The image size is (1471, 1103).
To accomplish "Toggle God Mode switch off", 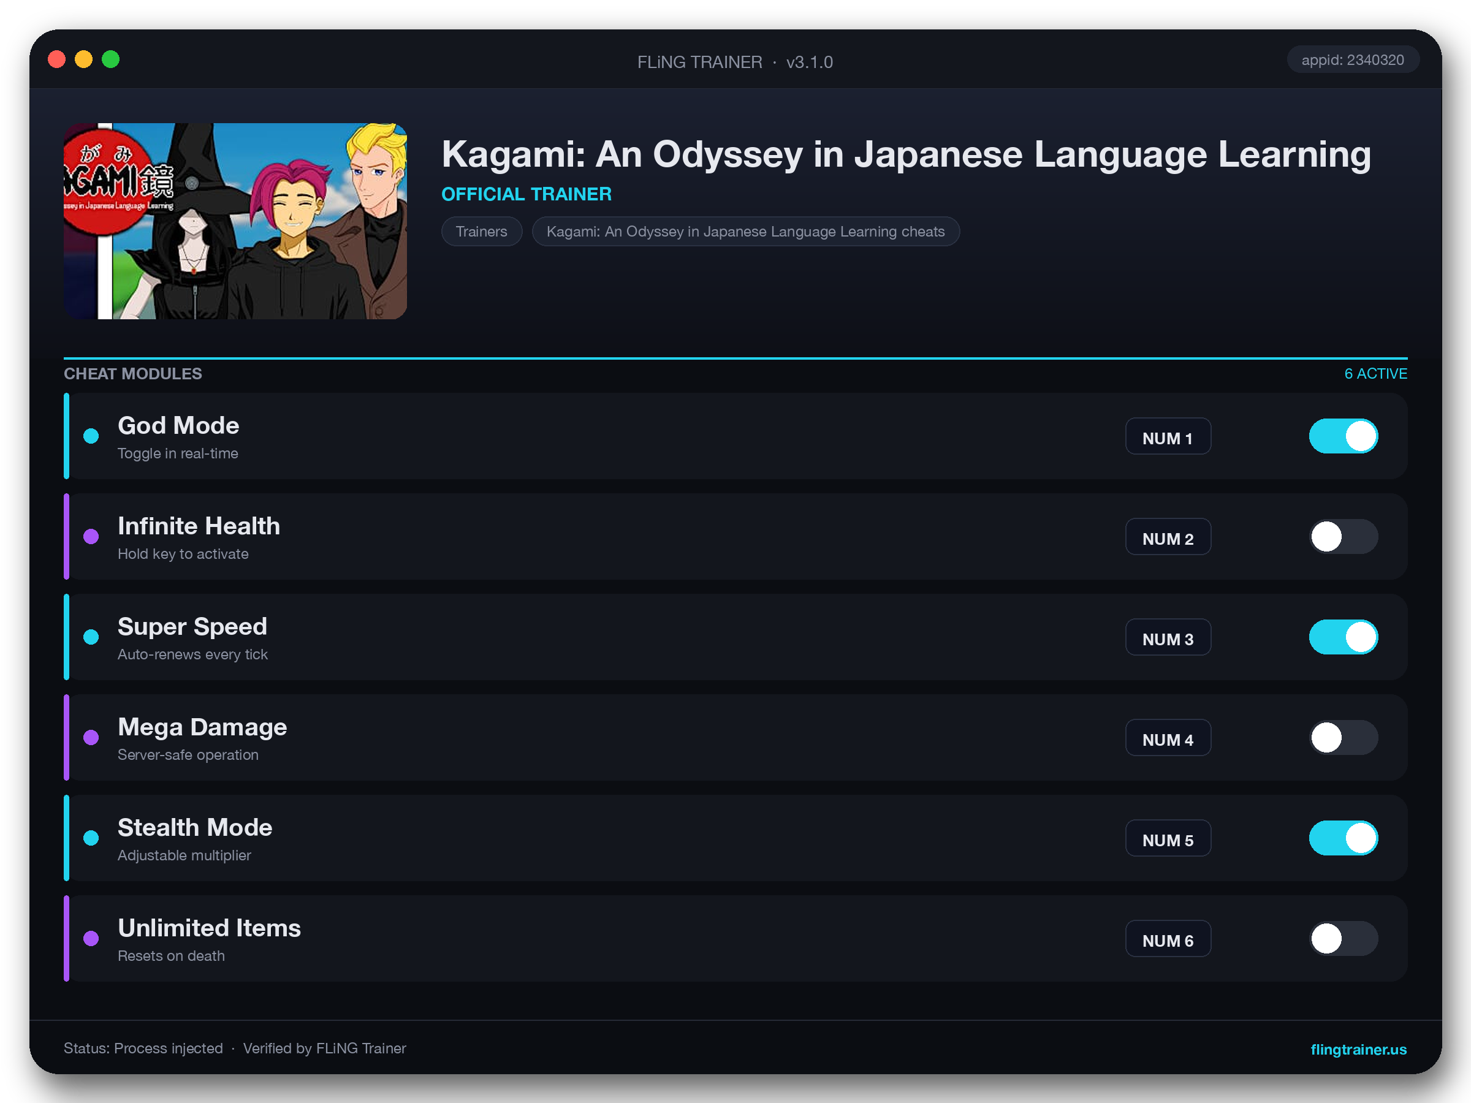I will pyautogui.click(x=1344, y=436).
